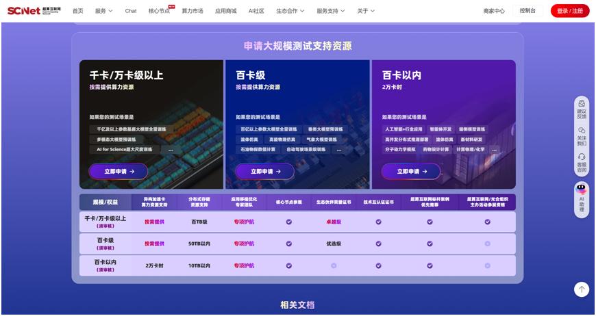Click the 卓越级 cell in the table
596x316 pixels.
(334, 222)
